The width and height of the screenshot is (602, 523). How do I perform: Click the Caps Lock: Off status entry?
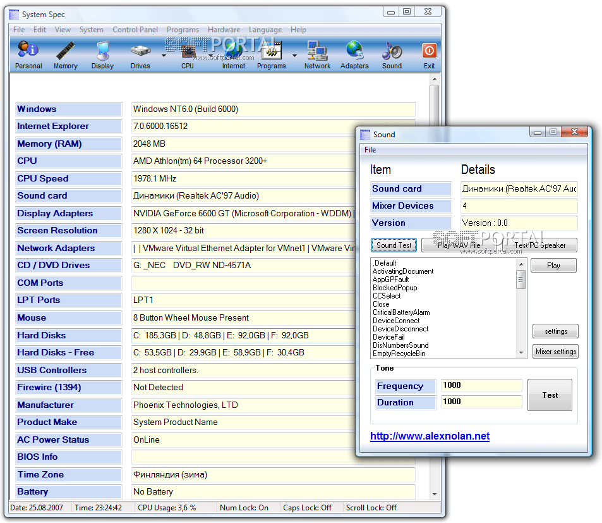pyautogui.click(x=307, y=508)
